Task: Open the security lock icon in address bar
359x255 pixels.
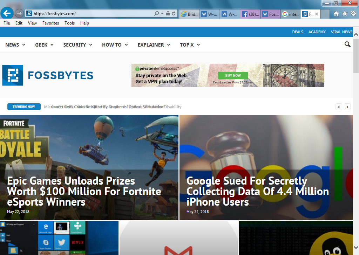Action: coord(168,14)
